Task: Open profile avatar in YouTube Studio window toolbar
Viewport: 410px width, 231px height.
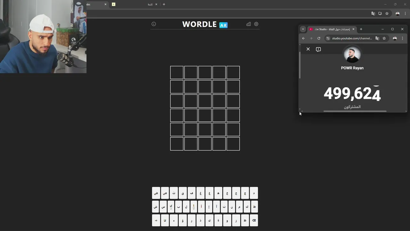Action: tap(395, 38)
